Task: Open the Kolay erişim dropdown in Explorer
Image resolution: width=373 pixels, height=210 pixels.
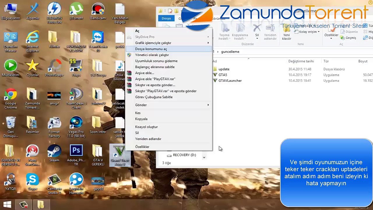Action: [307, 32]
